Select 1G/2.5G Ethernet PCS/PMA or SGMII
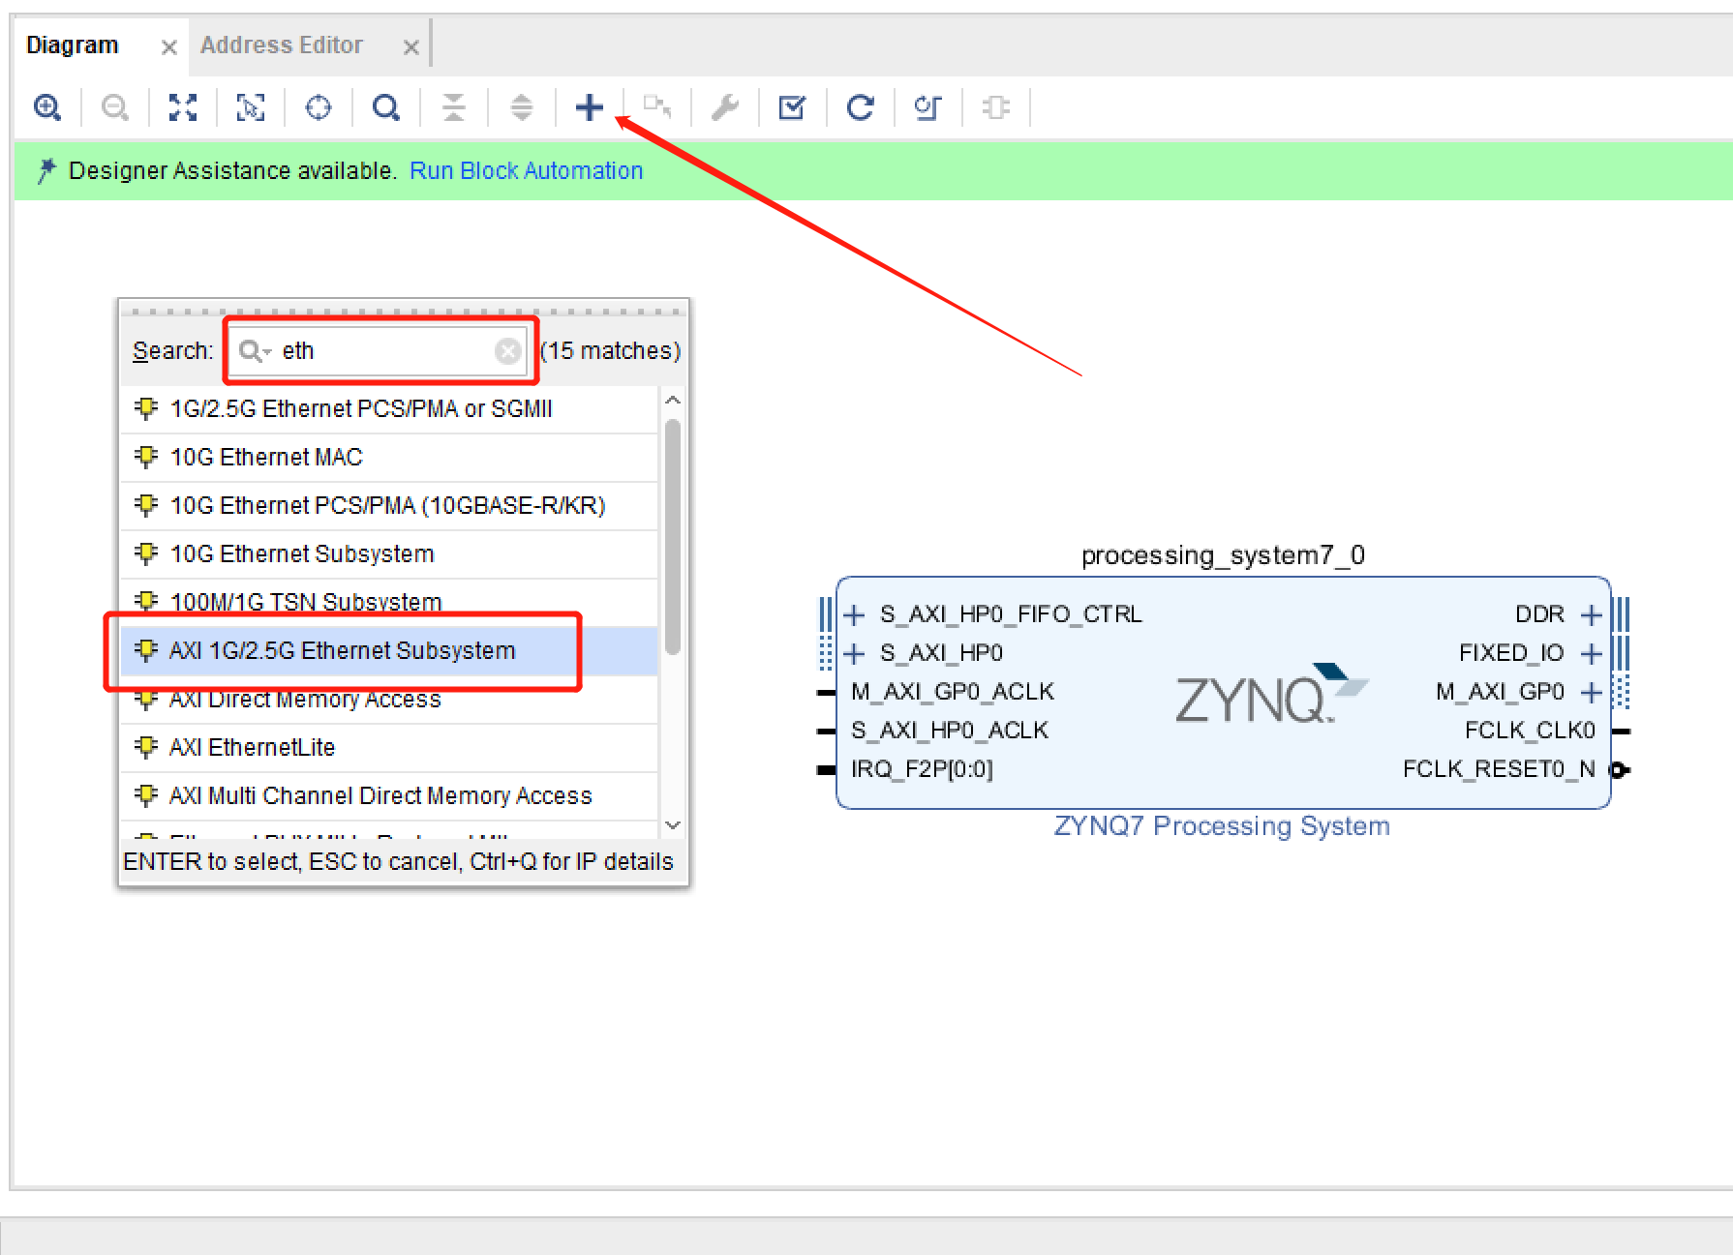Screen dimensions: 1733x1255 (390, 408)
